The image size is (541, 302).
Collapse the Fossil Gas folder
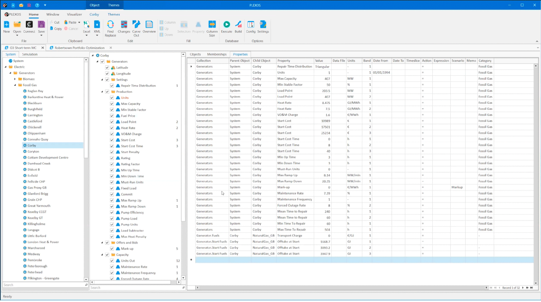pyautogui.click(x=15, y=85)
